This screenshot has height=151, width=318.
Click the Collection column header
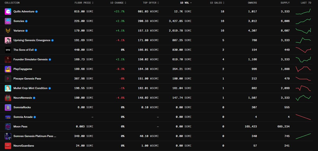(x=12, y=3)
